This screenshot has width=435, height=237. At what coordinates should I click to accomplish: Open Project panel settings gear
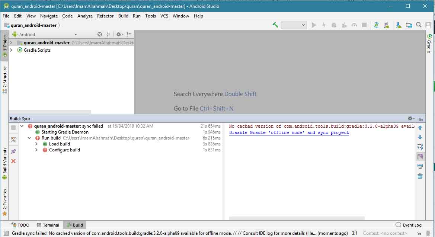tap(119, 34)
